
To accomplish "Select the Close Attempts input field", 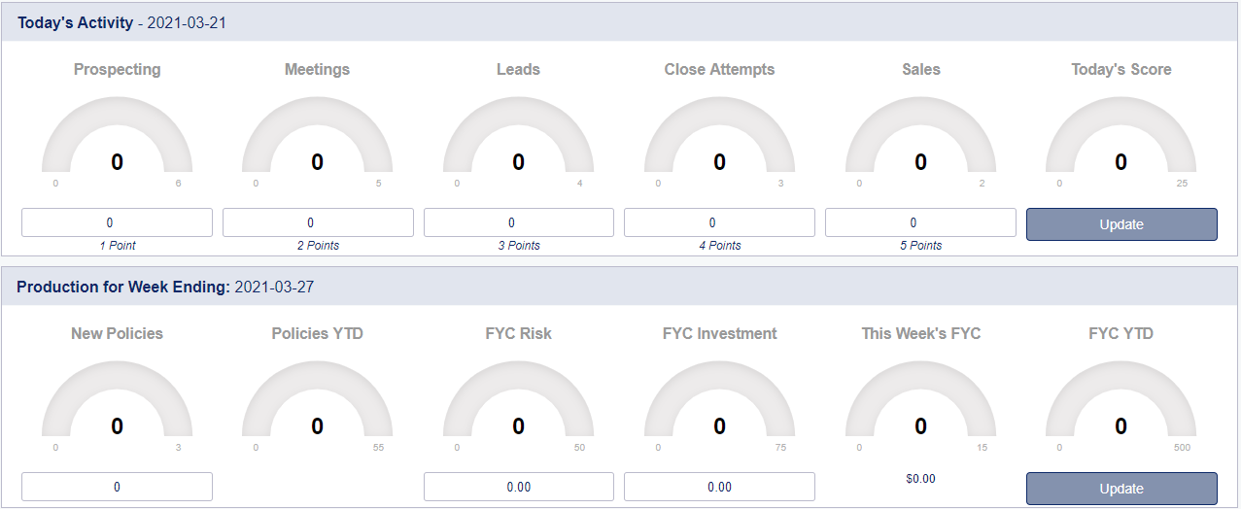I will (x=719, y=222).
